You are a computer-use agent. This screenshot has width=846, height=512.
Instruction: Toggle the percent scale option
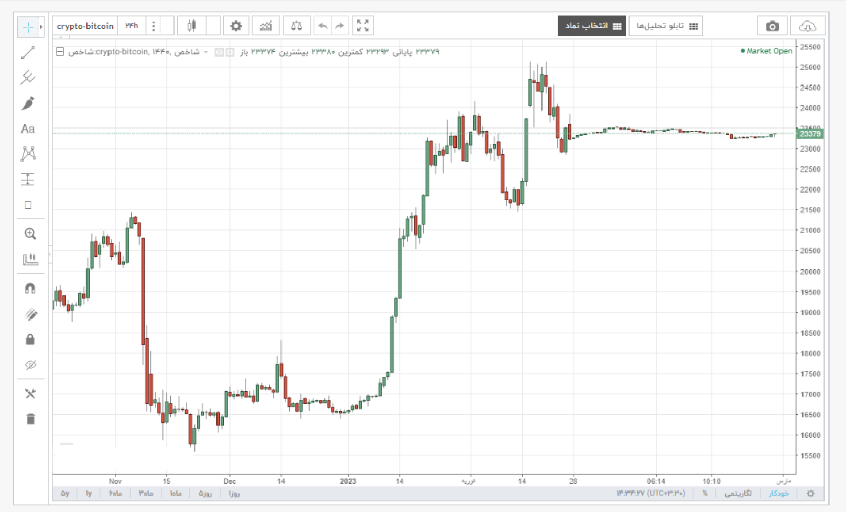pyautogui.click(x=705, y=494)
